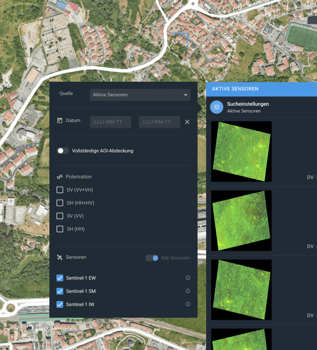Click the Polarisation section icon

click(59, 177)
